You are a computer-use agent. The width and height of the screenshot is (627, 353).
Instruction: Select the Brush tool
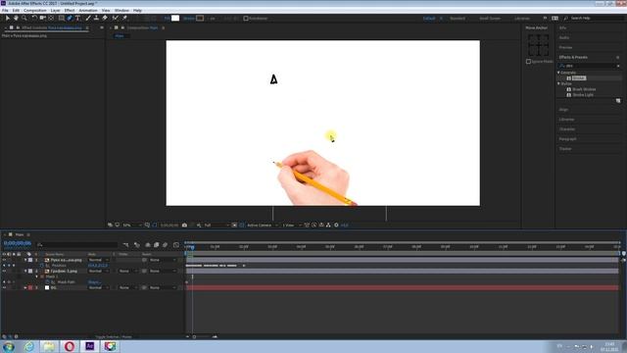[x=88, y=18]
